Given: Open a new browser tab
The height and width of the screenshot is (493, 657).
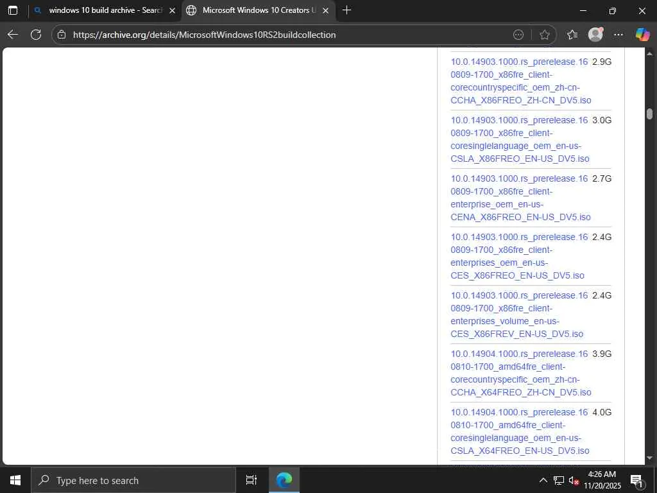Looking at the screenshot, I should 346,10.
